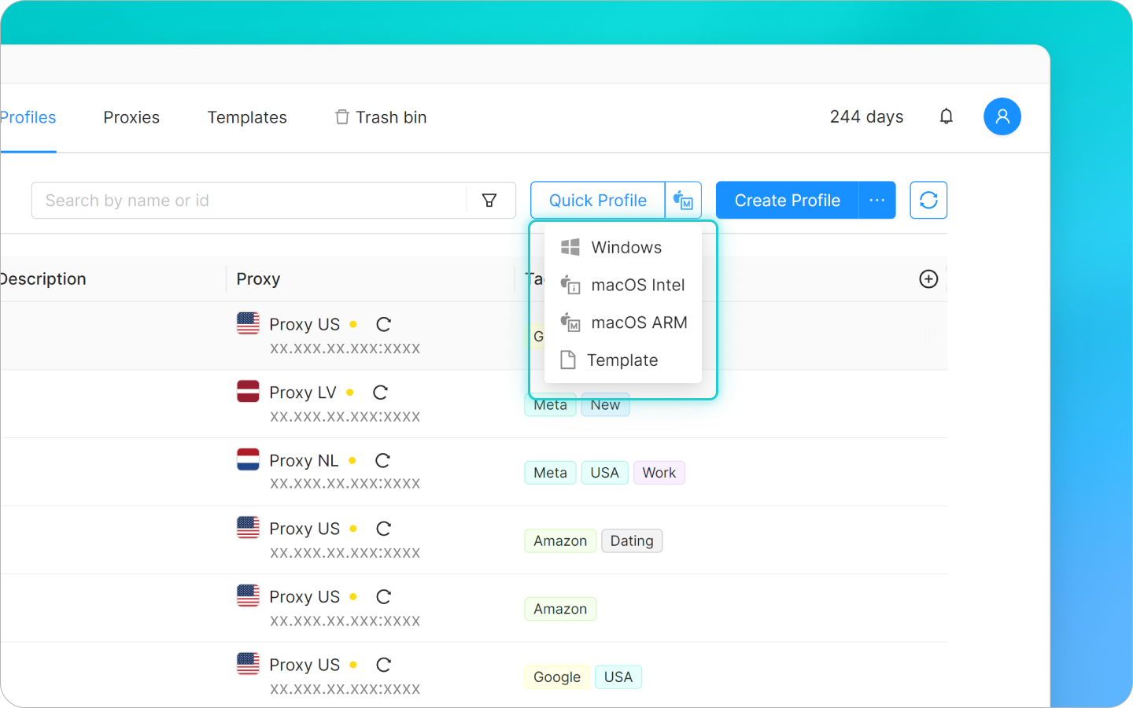Refresh the Proxy NL connection
The image size is (1133, 708).
point(382,460)
